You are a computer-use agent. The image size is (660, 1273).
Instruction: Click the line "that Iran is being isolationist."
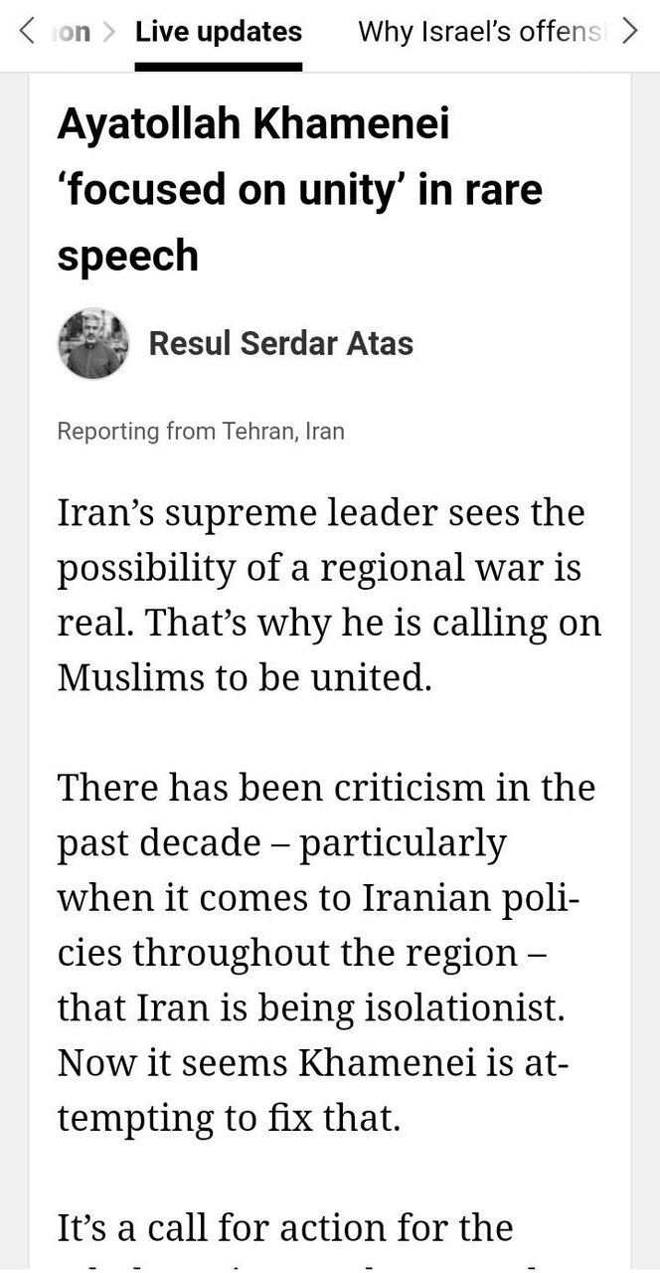(324, 1008)
